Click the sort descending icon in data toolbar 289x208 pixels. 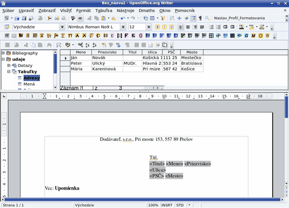coord(94,45)
